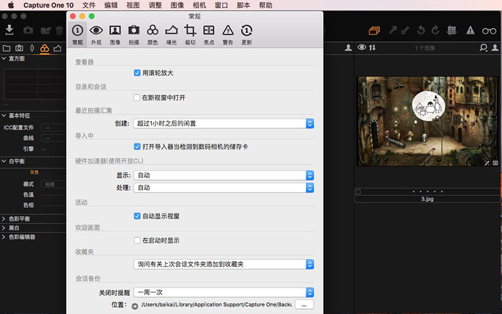
Task: Open the 关闭时提醒 backup reminder dropdown
Action: click(223, 292)
